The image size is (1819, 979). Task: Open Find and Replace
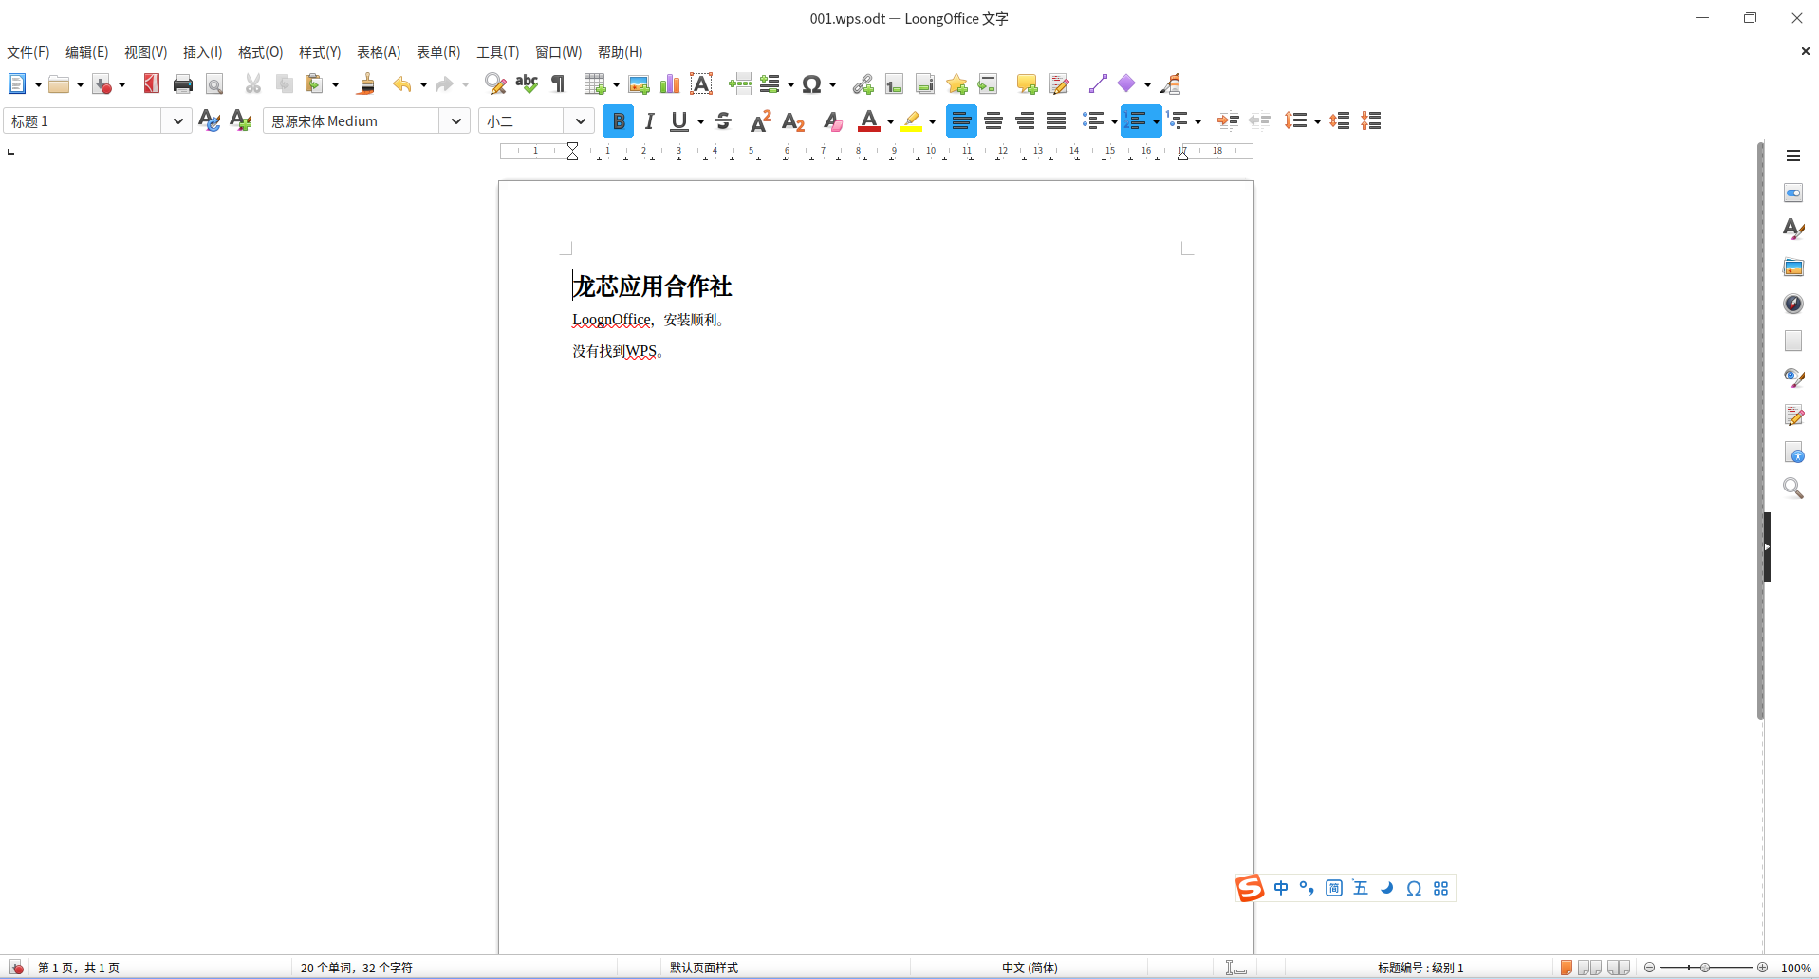(x=495, y=84)
